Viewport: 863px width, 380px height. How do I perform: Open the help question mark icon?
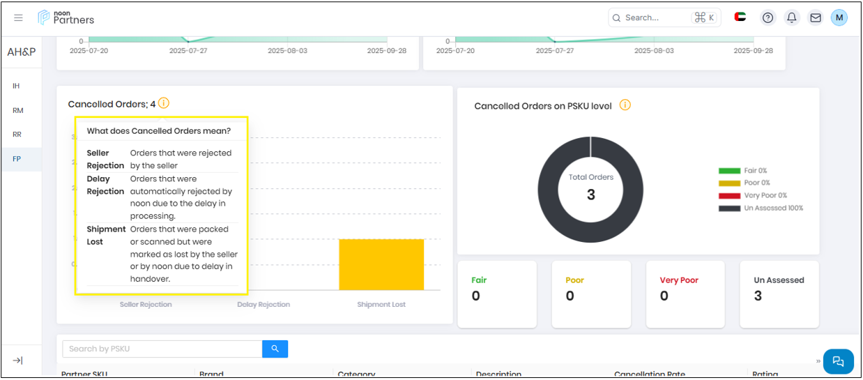pos(767,18)
